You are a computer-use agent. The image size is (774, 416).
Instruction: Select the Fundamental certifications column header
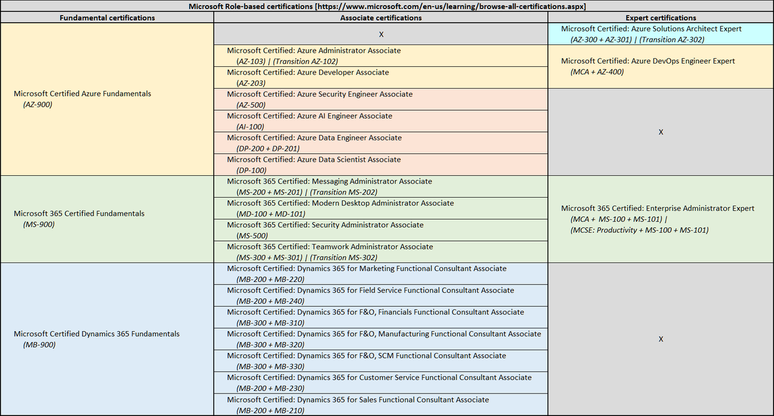click(x=107, y=18)
